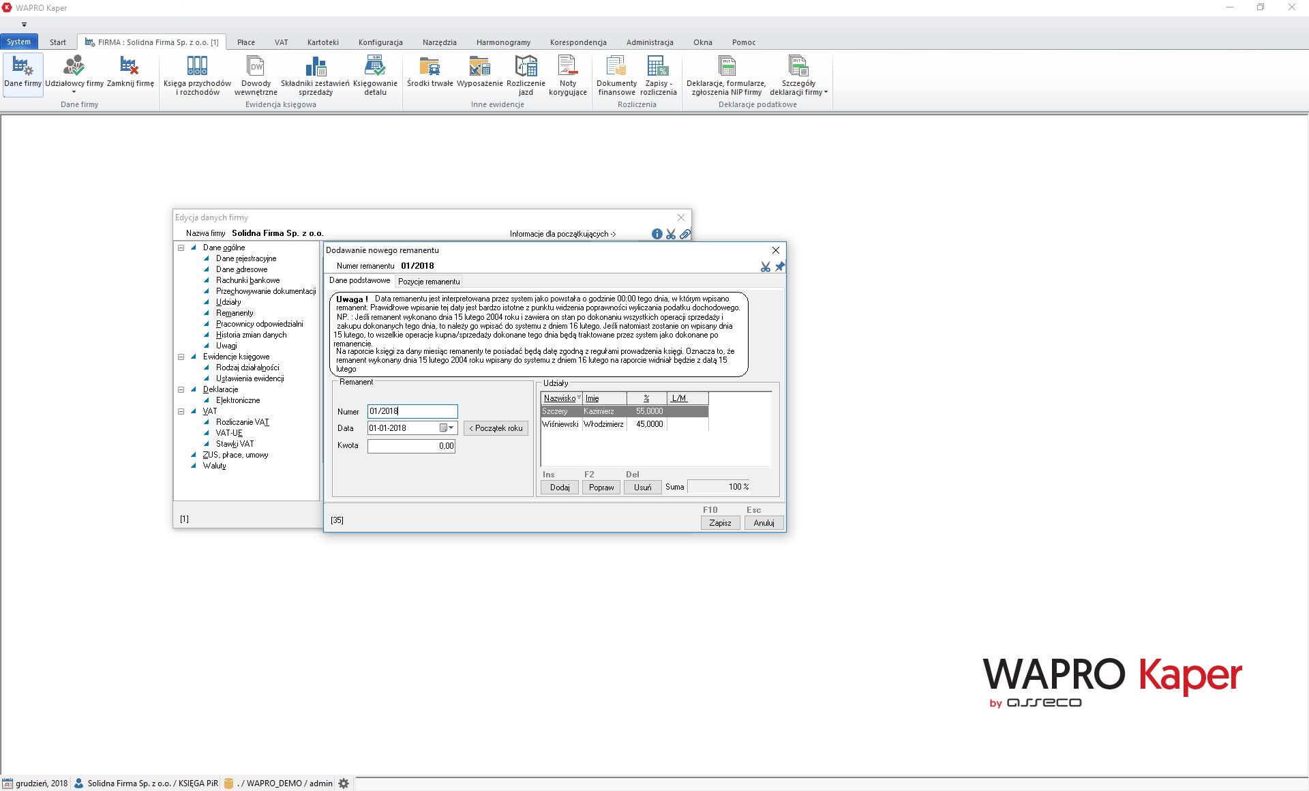Select Waluty tree item
The width and height of the screenshot is (1309, 791).
point(214,466)
